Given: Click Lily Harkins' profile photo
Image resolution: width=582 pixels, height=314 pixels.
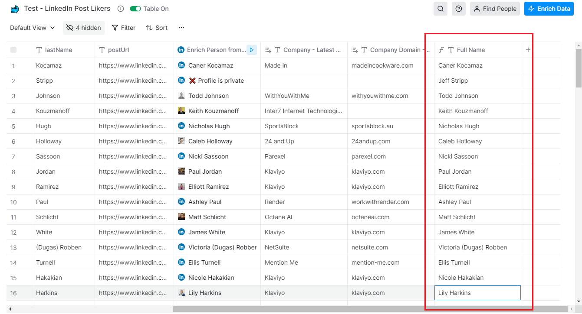Looking at the screenshot, I should coord(181,293).
